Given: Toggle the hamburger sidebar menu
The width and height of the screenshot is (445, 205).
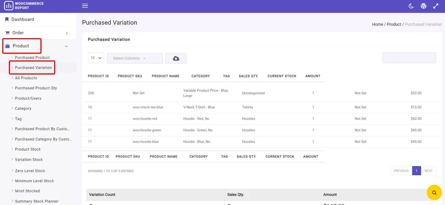Looking at the screenshot, I should pos(85,6).
